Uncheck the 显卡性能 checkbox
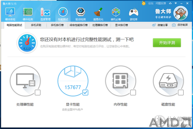Viewport: 193px width, 129px height. point(85,92)
